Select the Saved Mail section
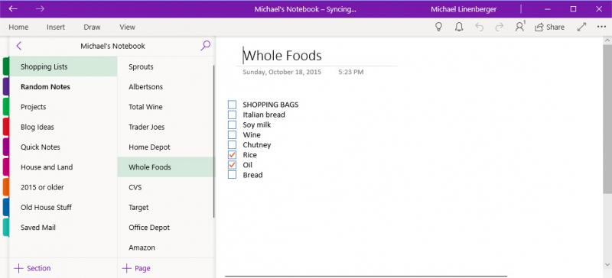Viewport: 612px width, 278px height. 63,228
